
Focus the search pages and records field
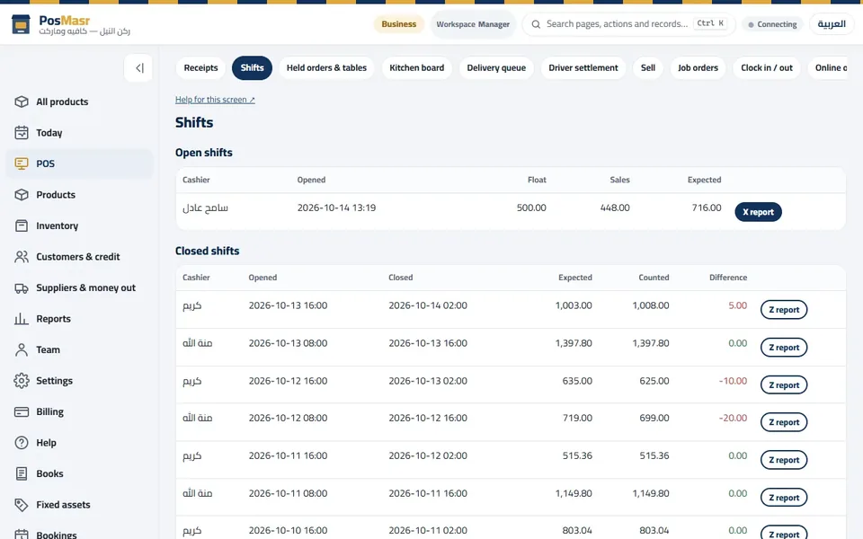[x=628, y=24]
